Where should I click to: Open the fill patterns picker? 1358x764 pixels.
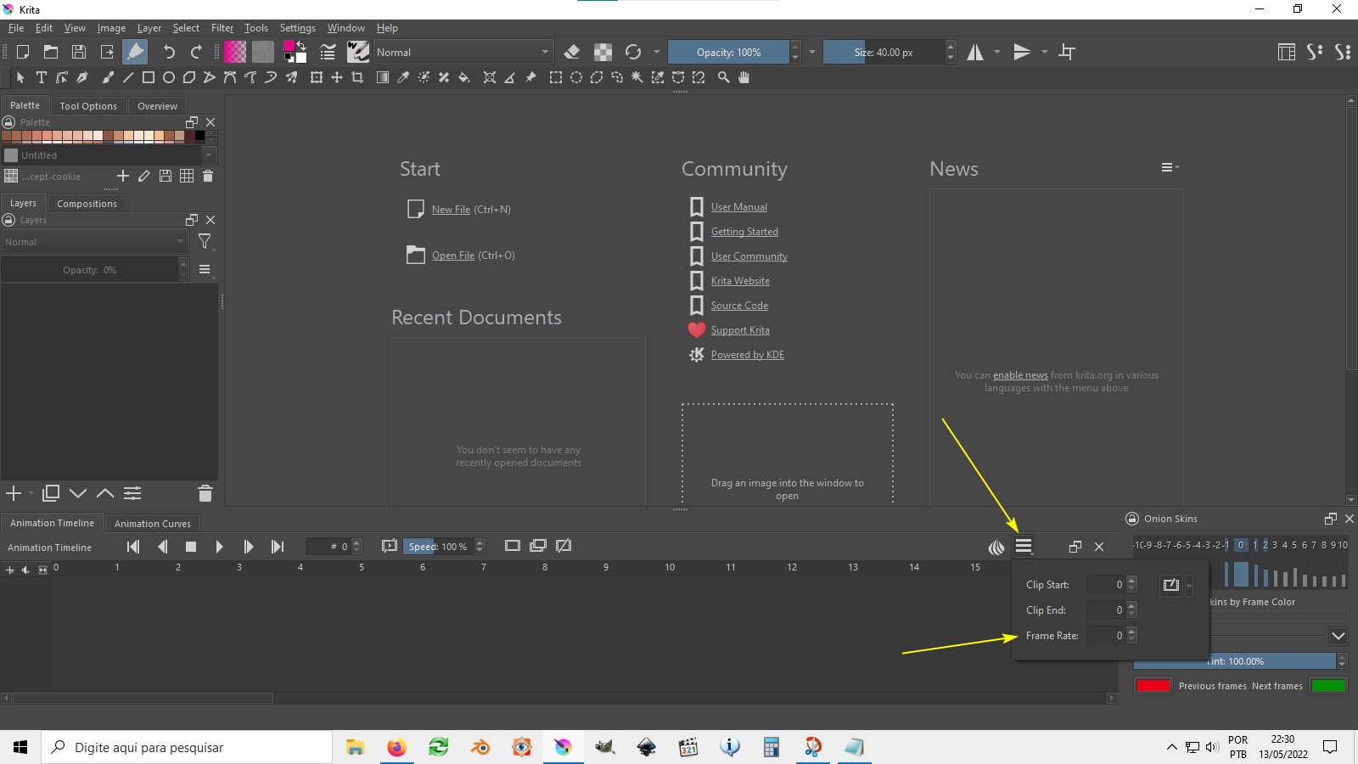(x=263, y=52)
